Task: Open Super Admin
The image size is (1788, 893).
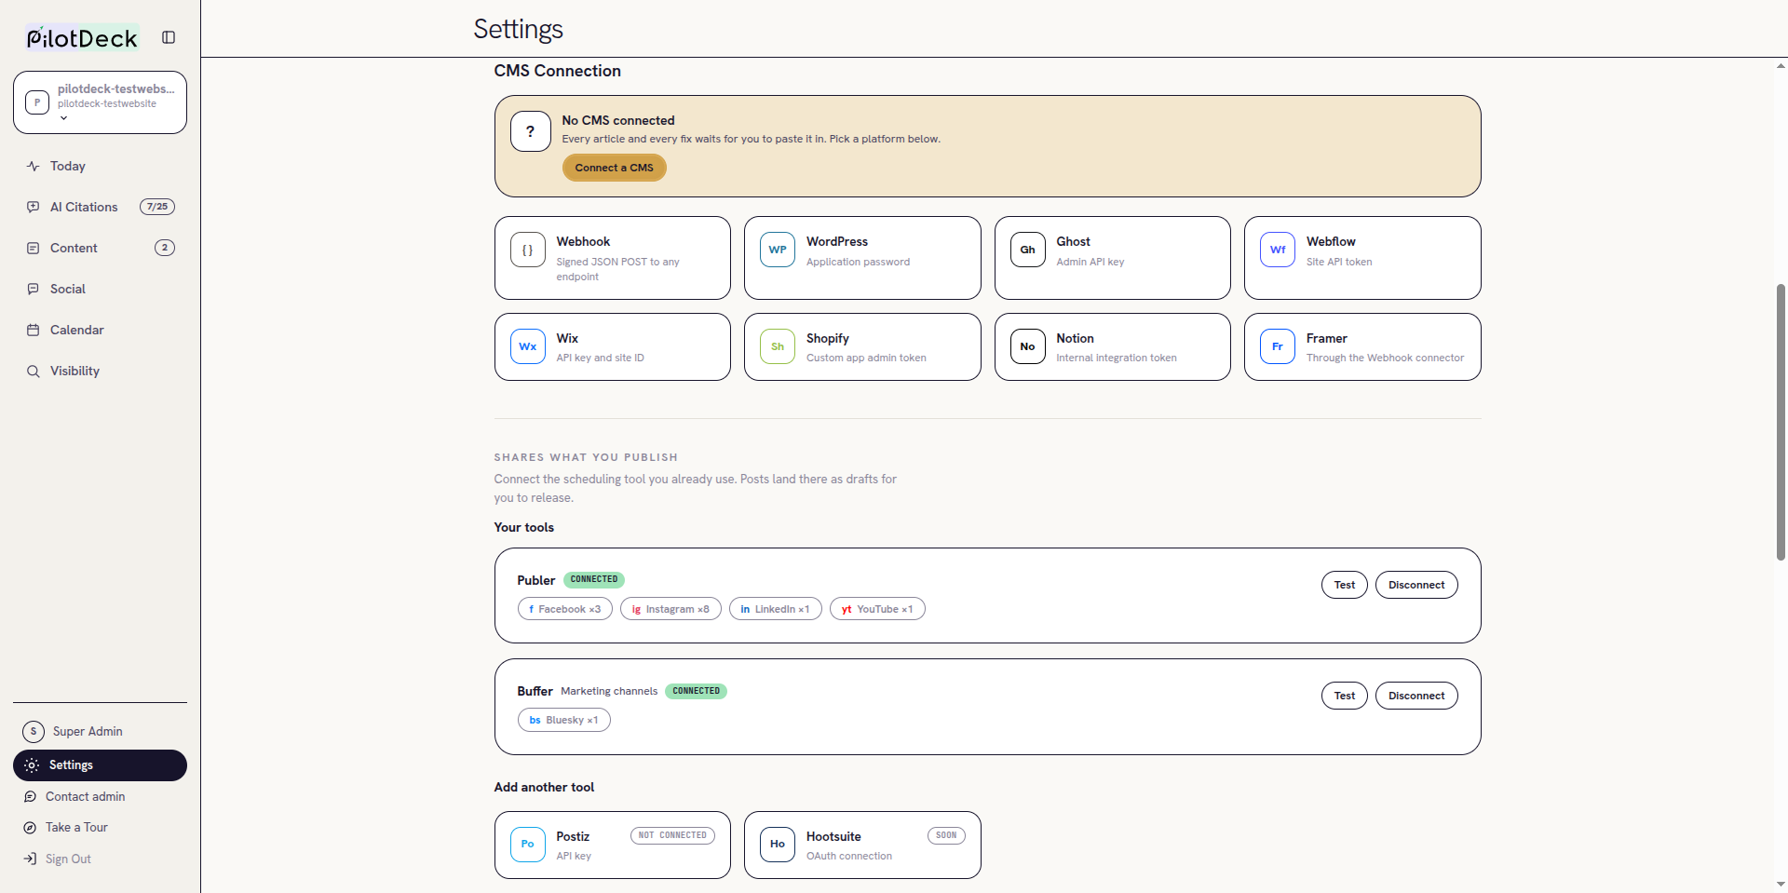Action: (x=100, y=731)
